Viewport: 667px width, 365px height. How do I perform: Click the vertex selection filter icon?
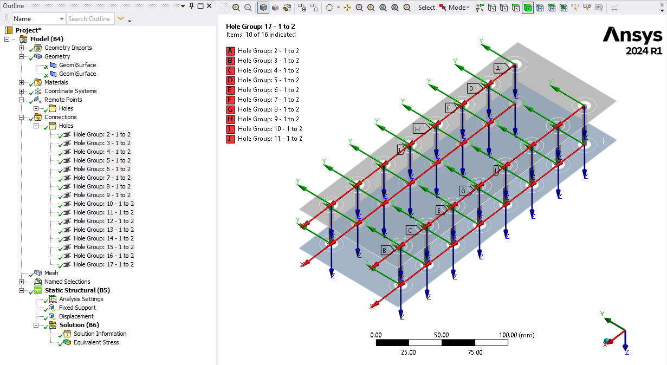coord(491,7)
